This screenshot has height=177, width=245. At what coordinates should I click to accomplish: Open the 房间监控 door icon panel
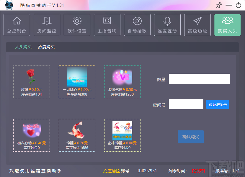pos(47,25)
